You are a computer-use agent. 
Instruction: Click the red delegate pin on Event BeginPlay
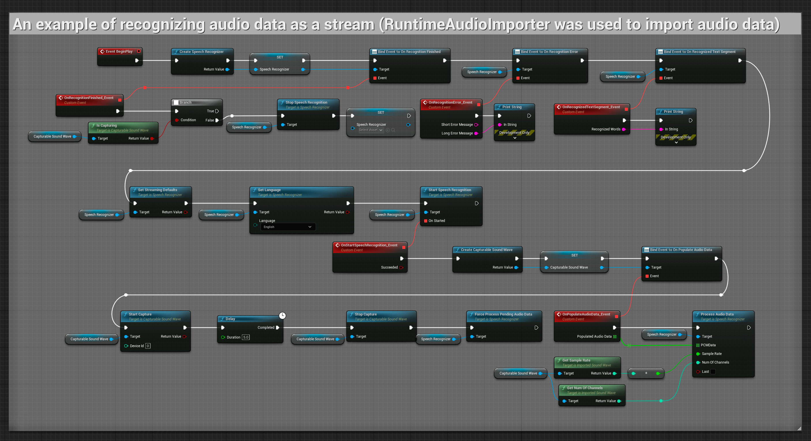(138, 51)
